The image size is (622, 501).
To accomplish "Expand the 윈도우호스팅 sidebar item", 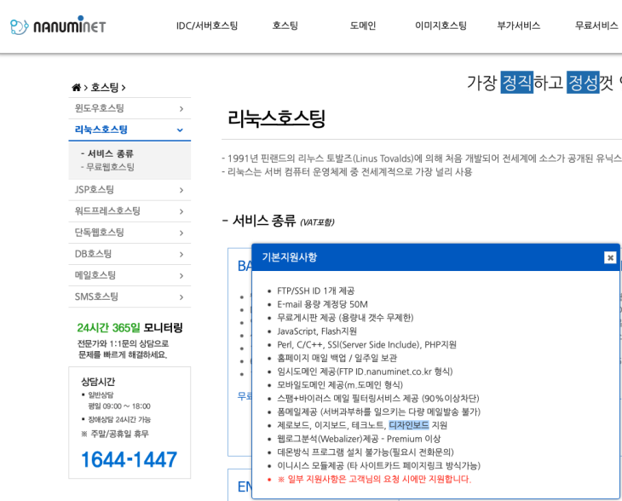I will 181,108.
